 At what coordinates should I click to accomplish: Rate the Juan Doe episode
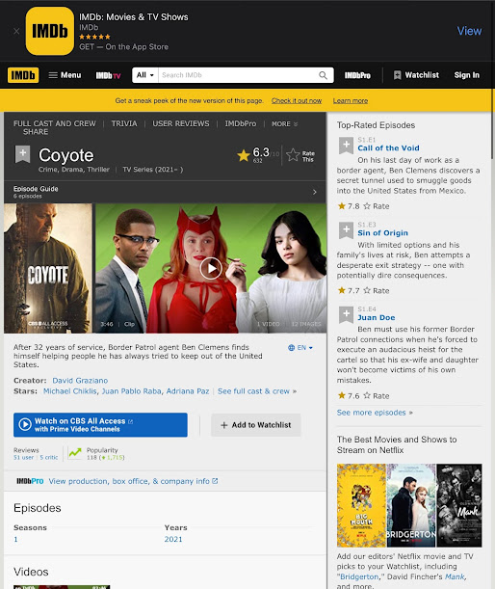pos(377,396)
